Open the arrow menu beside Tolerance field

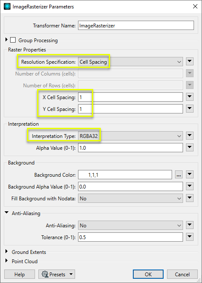click(189, 237)
